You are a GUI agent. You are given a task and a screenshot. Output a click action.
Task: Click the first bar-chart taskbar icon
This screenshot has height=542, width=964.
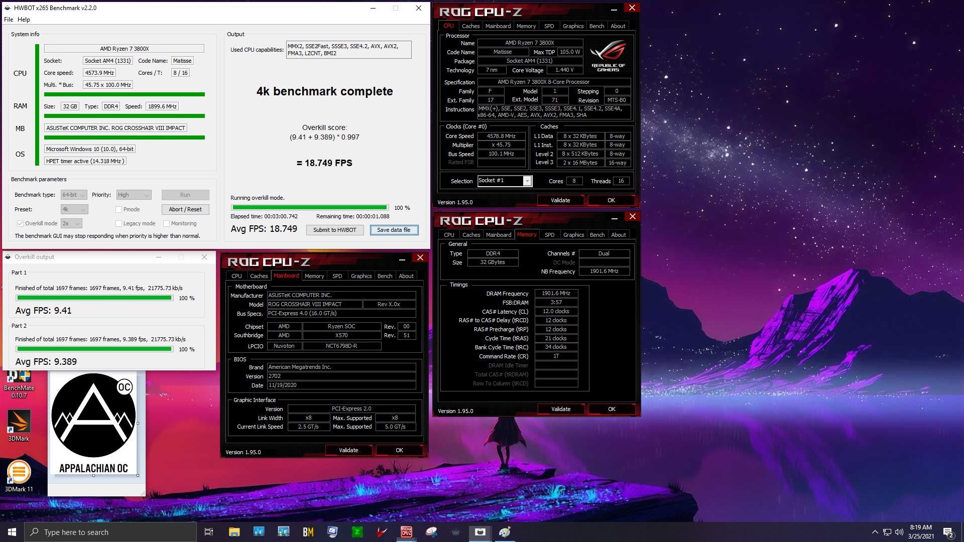pyautogui.click(x=259, y=532)
